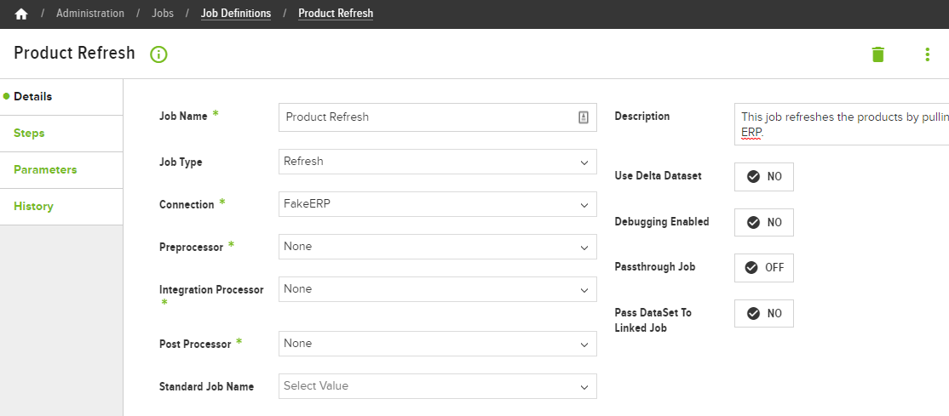Toggle the Use Delta Dataset switch
949x416 pixels.
click(764, 177)
